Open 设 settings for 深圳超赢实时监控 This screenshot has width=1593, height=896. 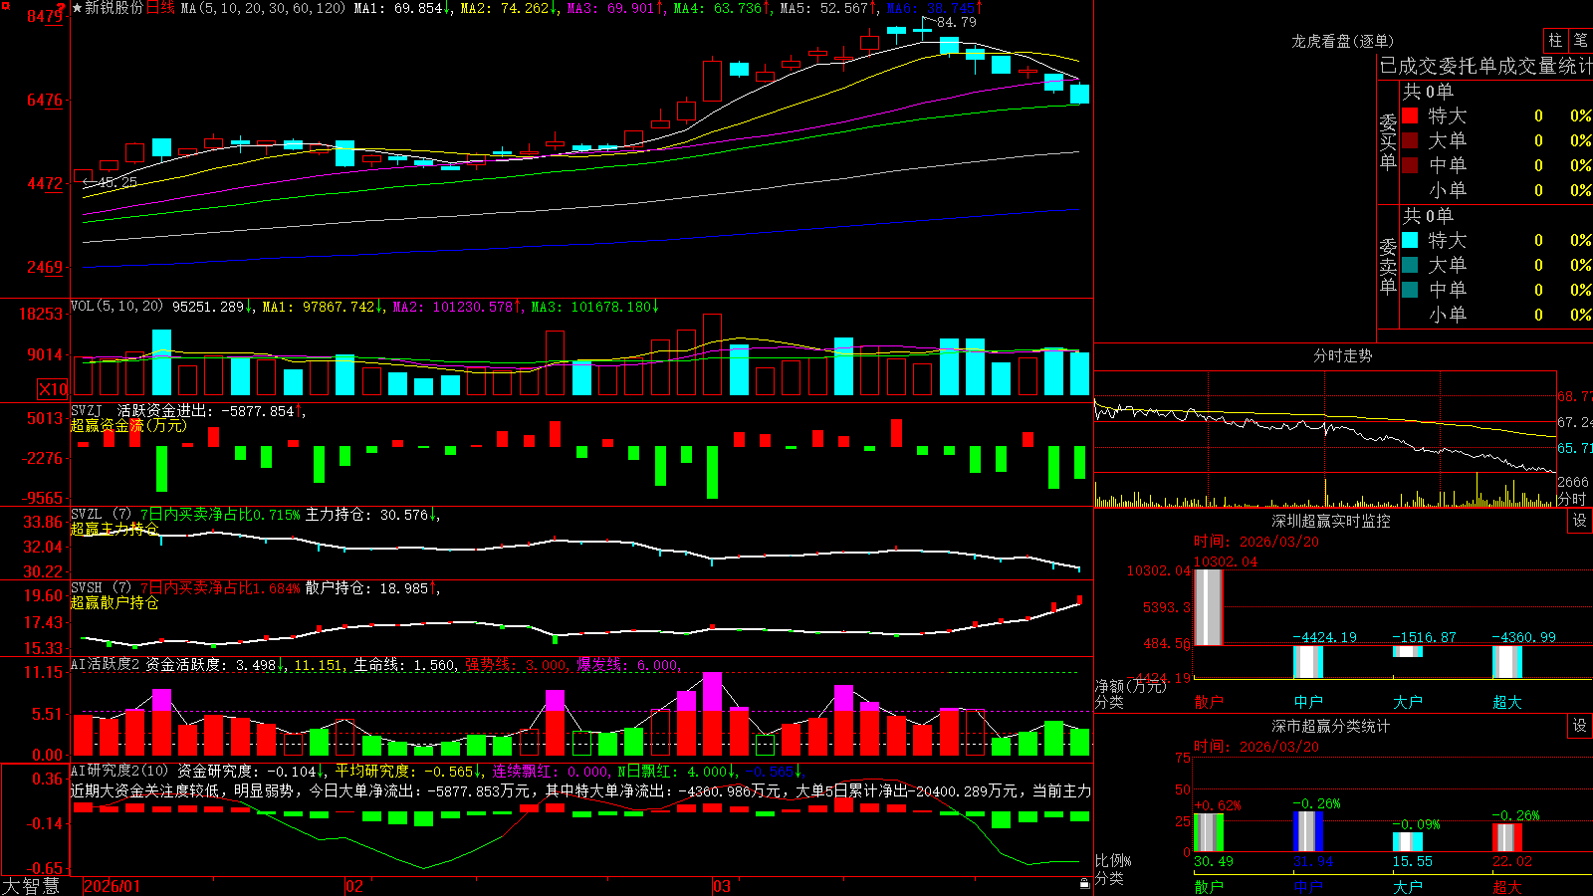coord(1579,521)
